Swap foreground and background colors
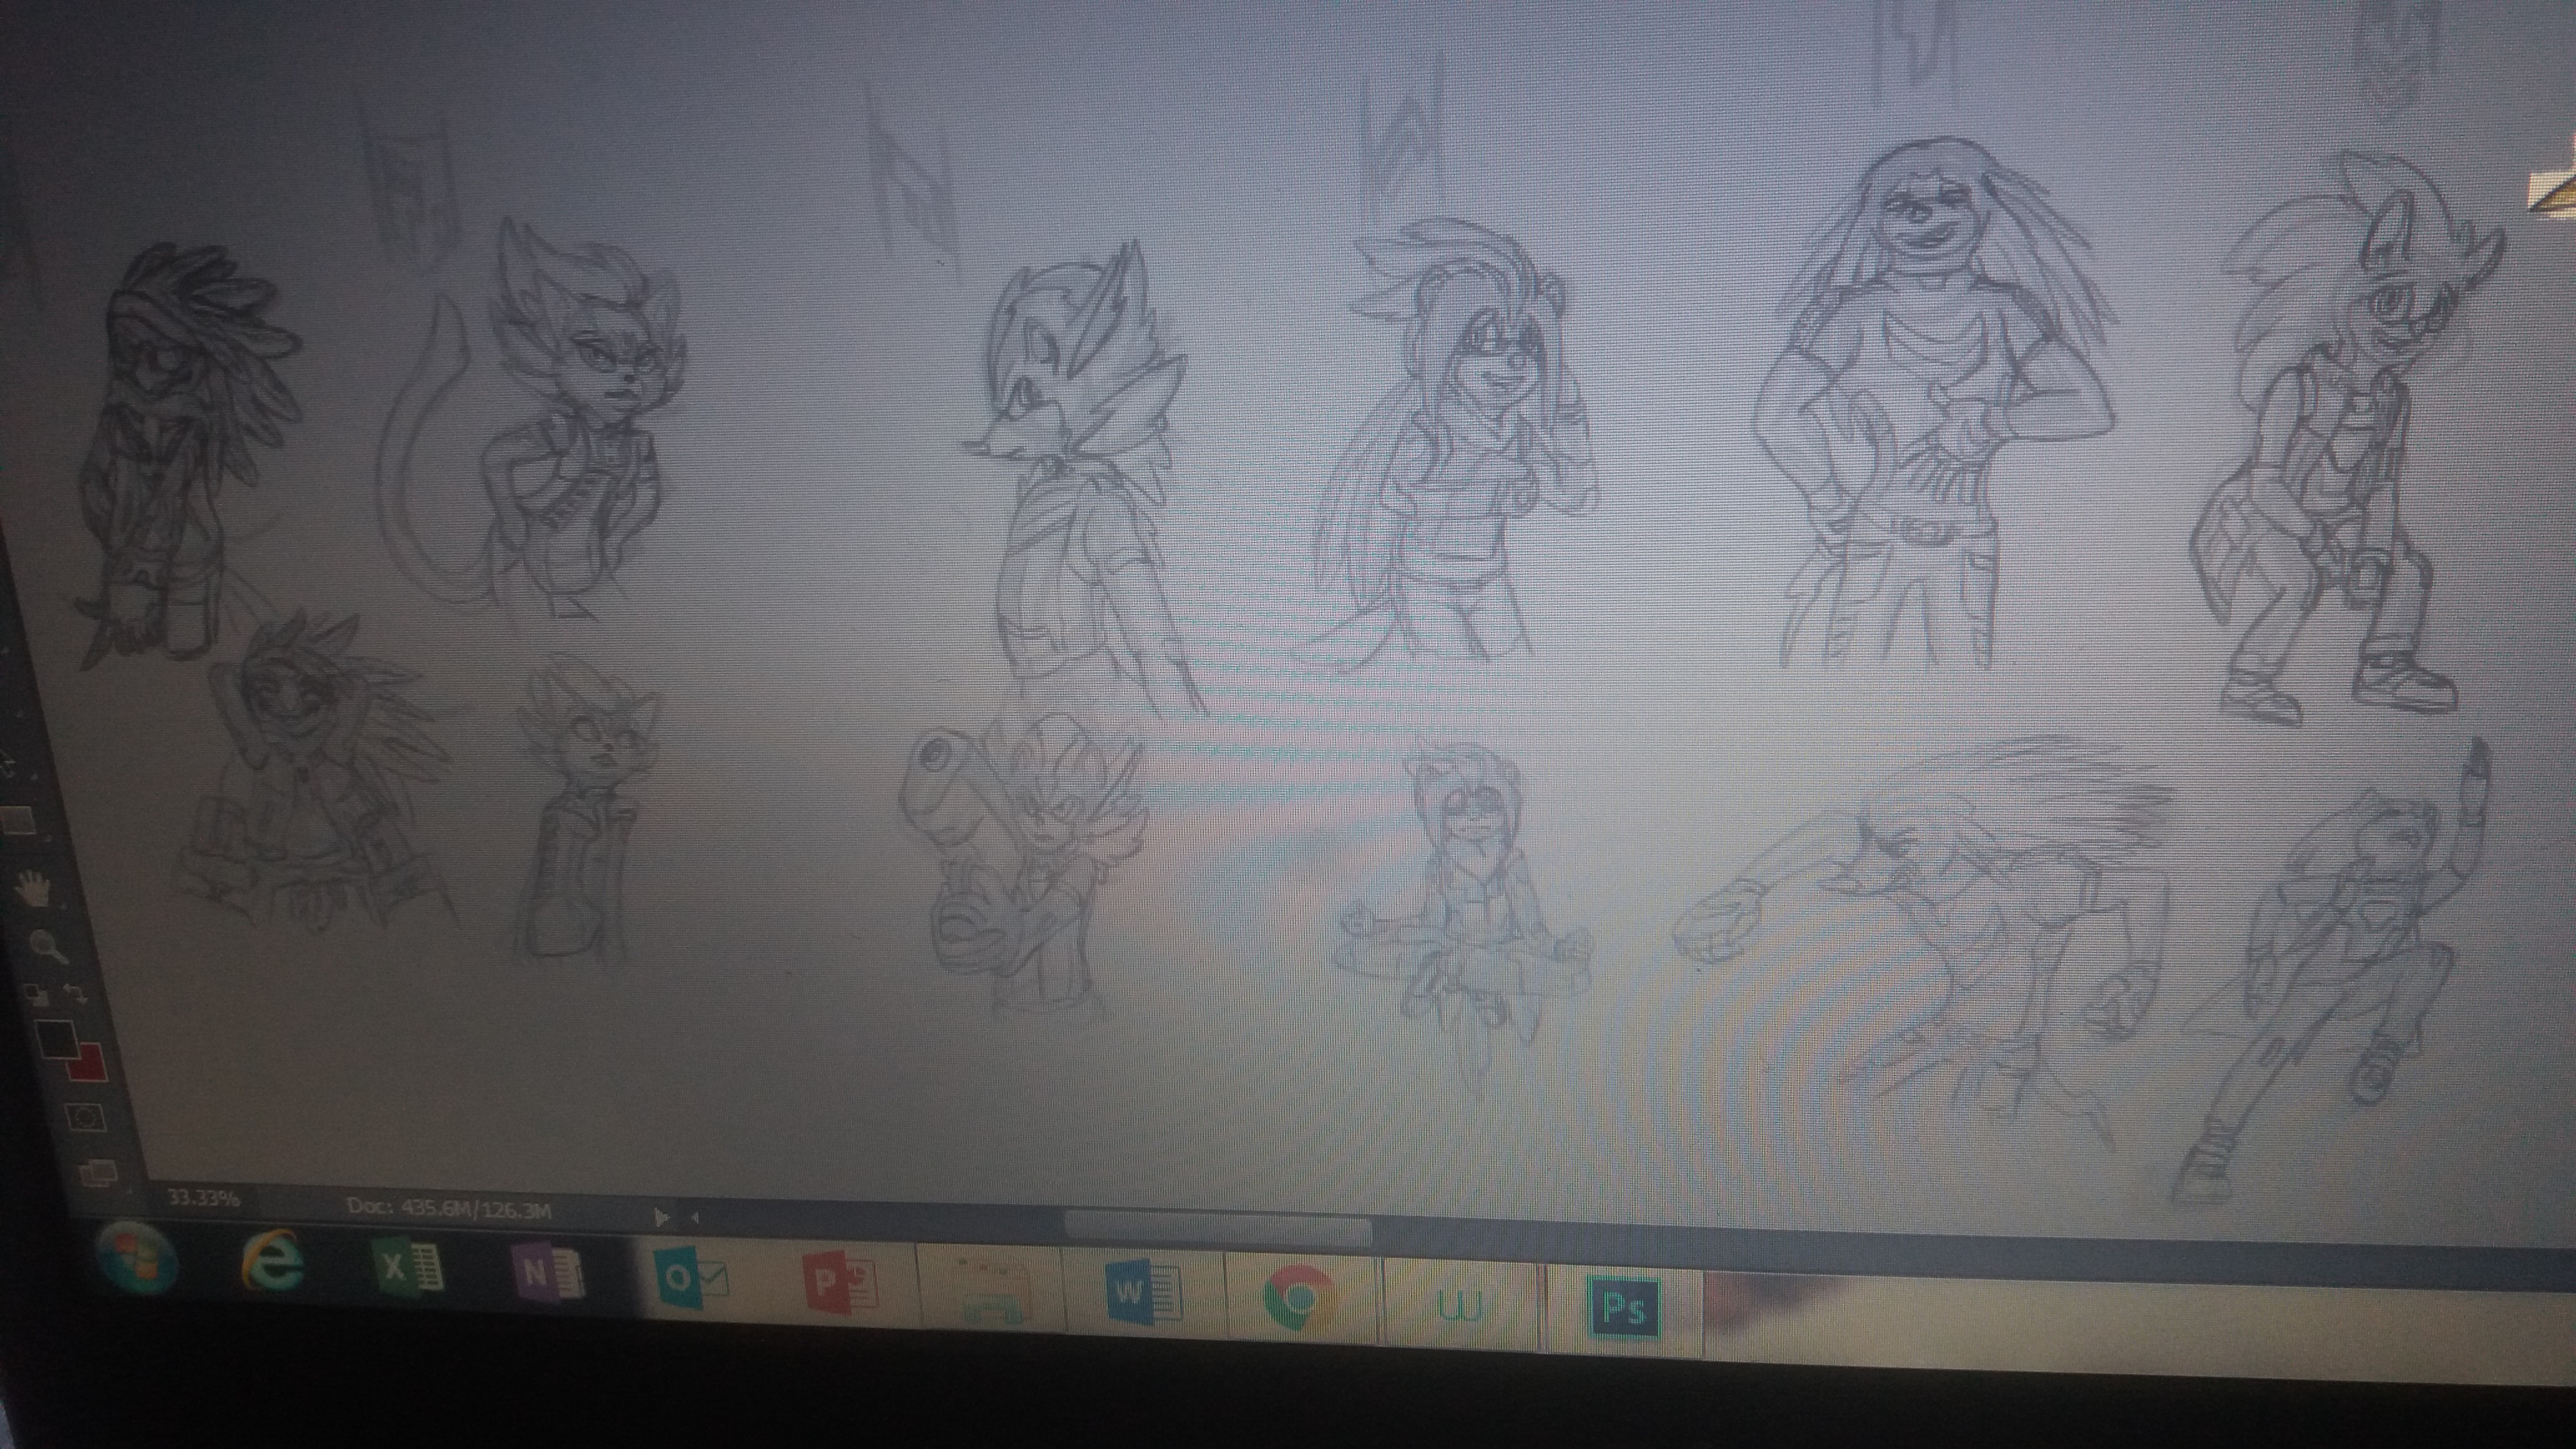The height and width of the screenshot is (1449, 2576). coord(76,993)
